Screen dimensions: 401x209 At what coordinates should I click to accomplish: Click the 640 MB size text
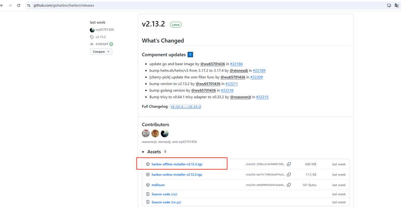pyautogui.click(x=311, y=164)
